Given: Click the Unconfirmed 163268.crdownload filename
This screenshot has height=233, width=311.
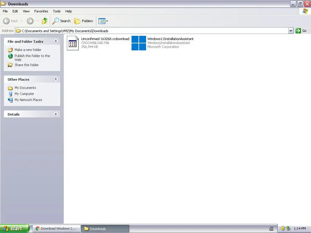Looking at the screenshot, I should [105, 39].
